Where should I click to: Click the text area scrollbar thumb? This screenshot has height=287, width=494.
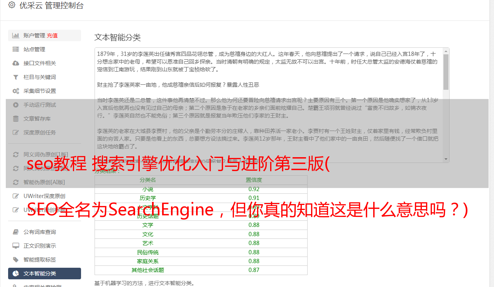tap(446, 72)
